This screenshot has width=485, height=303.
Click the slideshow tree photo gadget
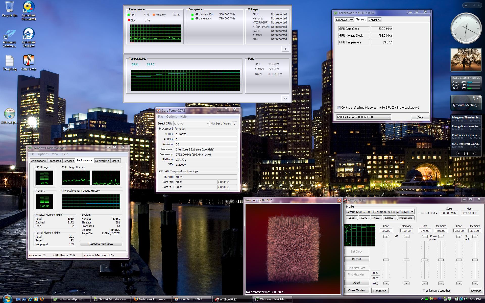pyautogui.click(x=466, y=60)
